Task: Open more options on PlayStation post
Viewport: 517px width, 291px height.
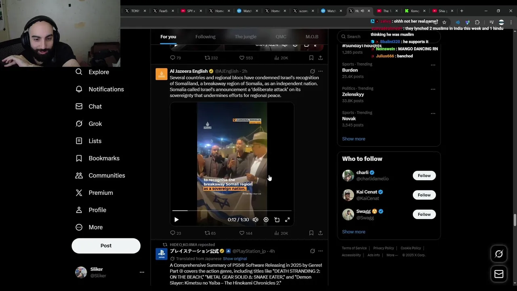Action: pyautogui.click(x=320, y=251)
